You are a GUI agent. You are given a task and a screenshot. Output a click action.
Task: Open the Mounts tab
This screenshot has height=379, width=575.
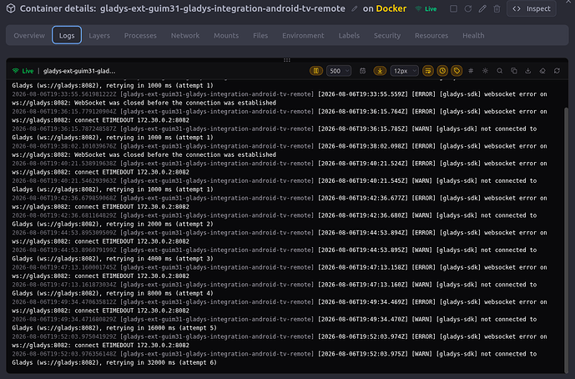pyautogui.click(x=226, y=36)
